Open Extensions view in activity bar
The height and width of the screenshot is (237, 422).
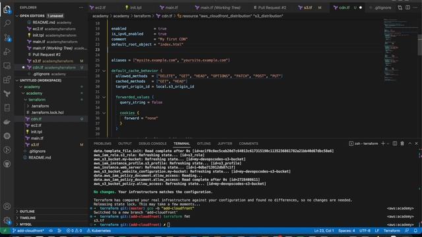pyautogui.click(x=7, y=80)
